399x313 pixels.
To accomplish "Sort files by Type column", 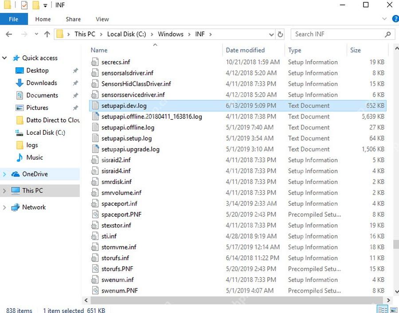I will [294, 50].
